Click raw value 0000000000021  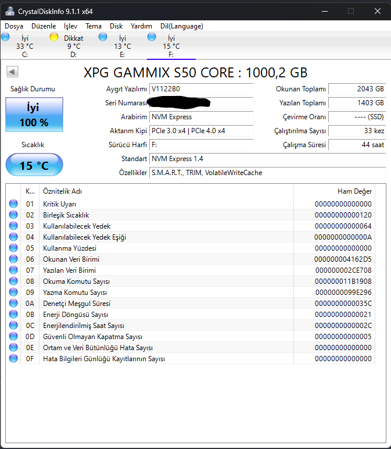click(x=343, y=315)
